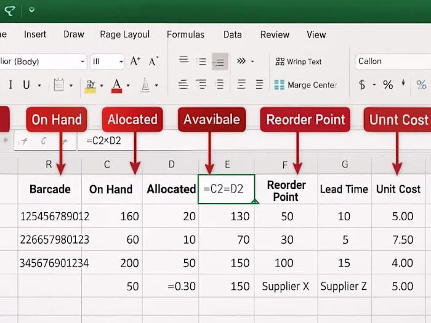The width and height of the screenshot is (431, 323).
Task: Click the Marge Center button
Action: pyautogui.click(x=305, y=85)
